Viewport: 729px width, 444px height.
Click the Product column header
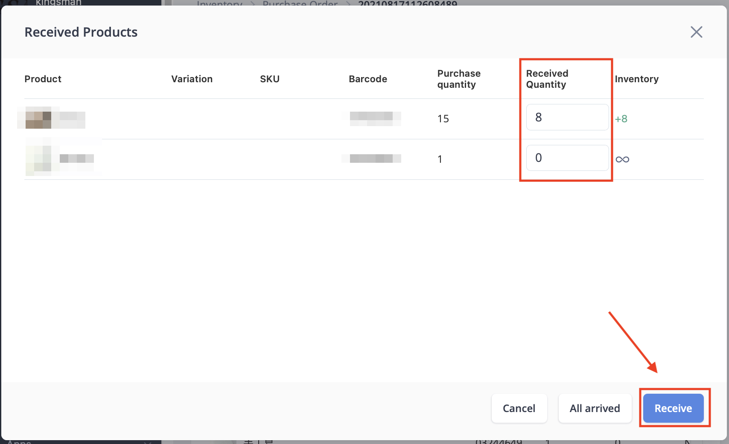(x=43, y=79)
